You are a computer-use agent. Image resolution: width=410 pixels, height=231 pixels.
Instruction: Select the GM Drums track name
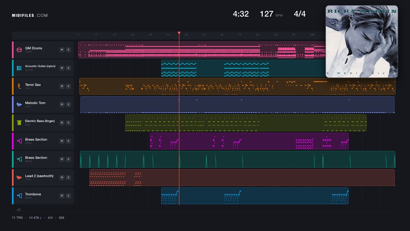click(x=34, y=48)
